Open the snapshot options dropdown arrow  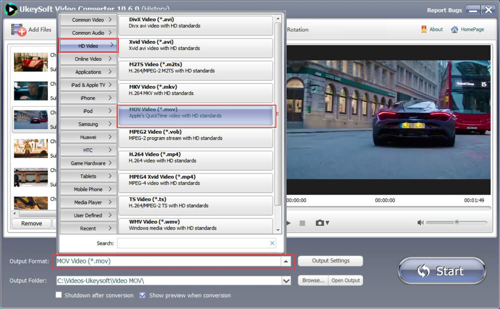click(x=327, y=223)
